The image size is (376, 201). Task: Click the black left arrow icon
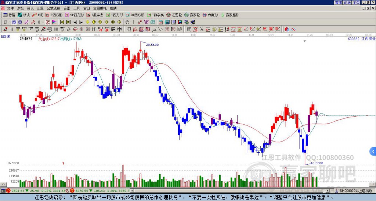tap(75, 22)
